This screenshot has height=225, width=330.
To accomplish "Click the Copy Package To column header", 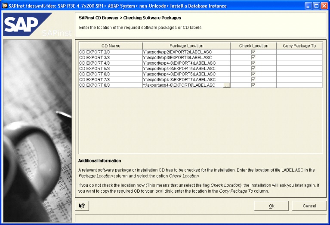I will [299, 46].
